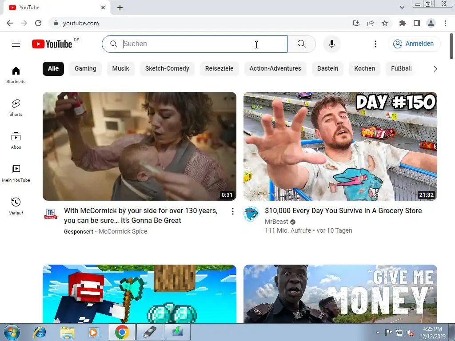Go to Startseite in the sidebar

coord(16,75)
